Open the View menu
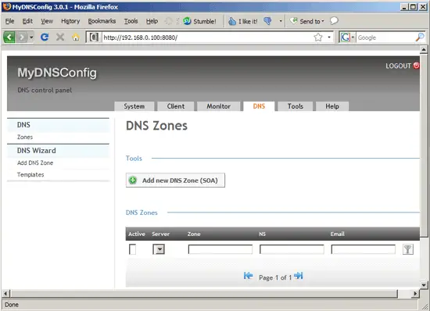Viewport: 430px width, 311px height. (x=47, y=21)
